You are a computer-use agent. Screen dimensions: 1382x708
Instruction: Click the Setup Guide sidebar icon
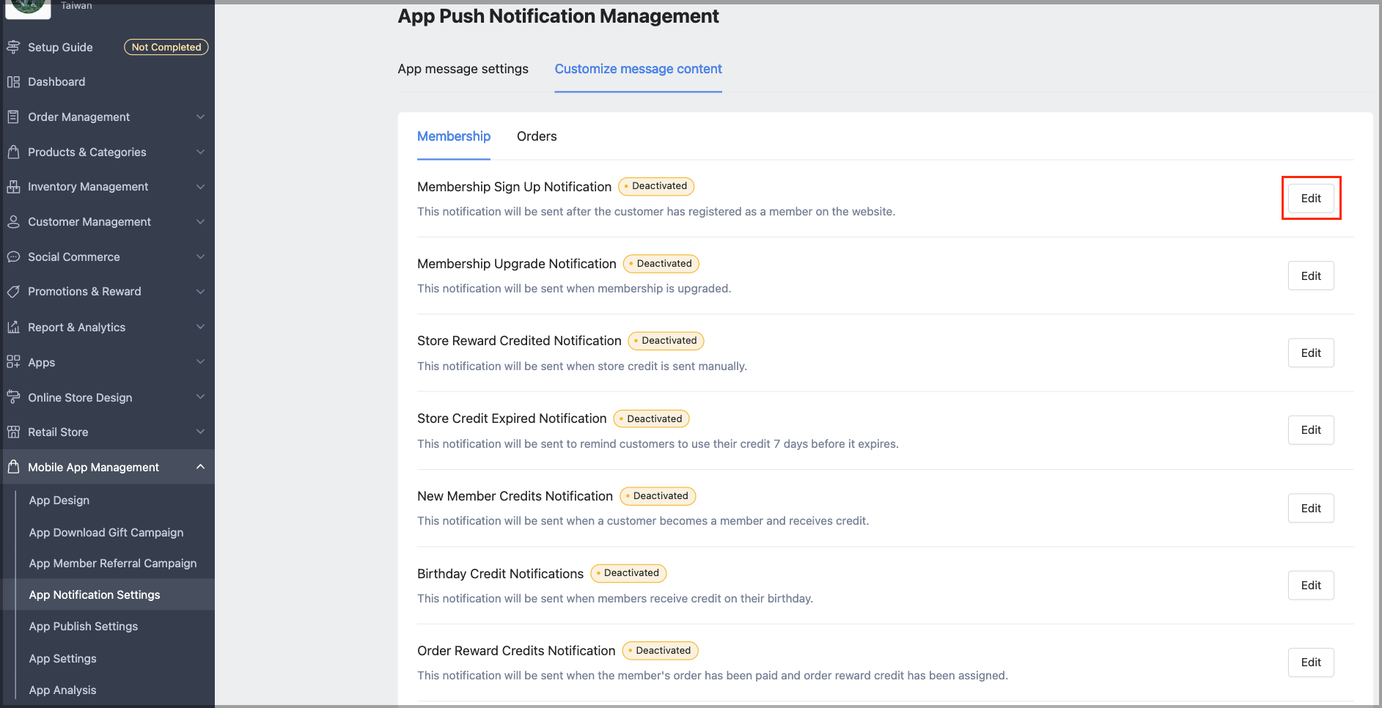coord(13,47)
